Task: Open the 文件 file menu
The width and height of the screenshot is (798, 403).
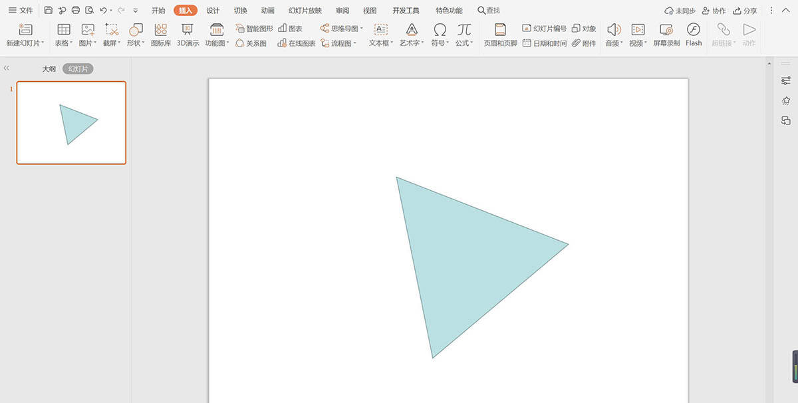Action: [x=21, y=11]
